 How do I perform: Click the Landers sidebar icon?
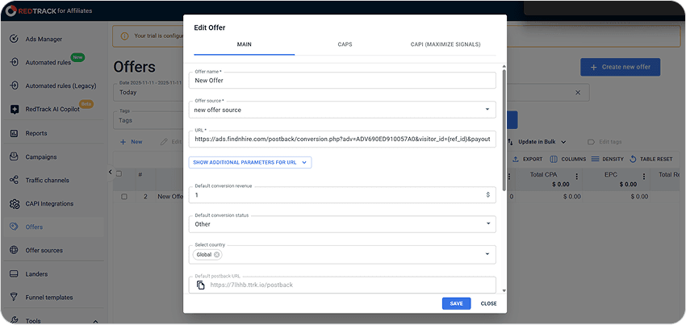(14, 273)
